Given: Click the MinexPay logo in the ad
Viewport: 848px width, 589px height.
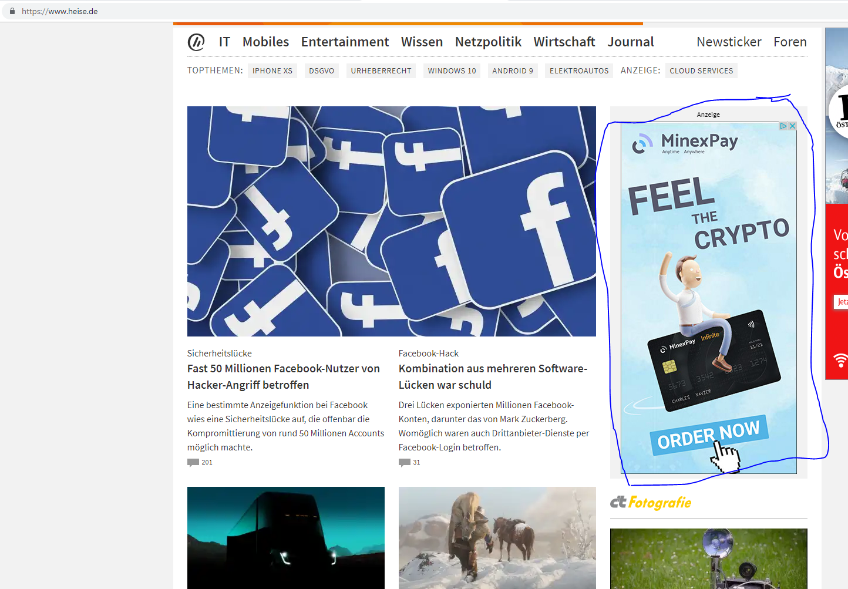Looking at the screenshot, I should (x=685, y=143).
